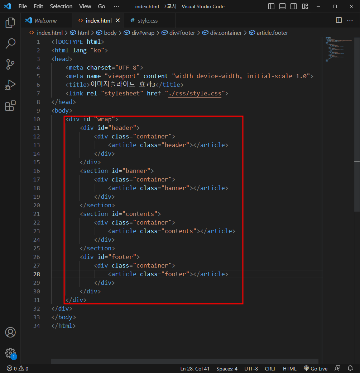
Task: Open the Explorer view in activity bar
Action: click(x=10, y=23)
